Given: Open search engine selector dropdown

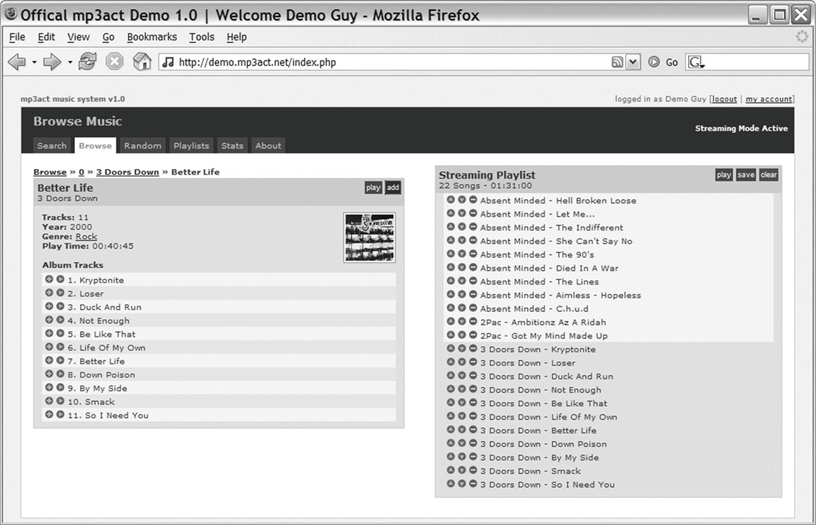Looking at the screenshot, I should pyautogui.click(x=696, y=62).
